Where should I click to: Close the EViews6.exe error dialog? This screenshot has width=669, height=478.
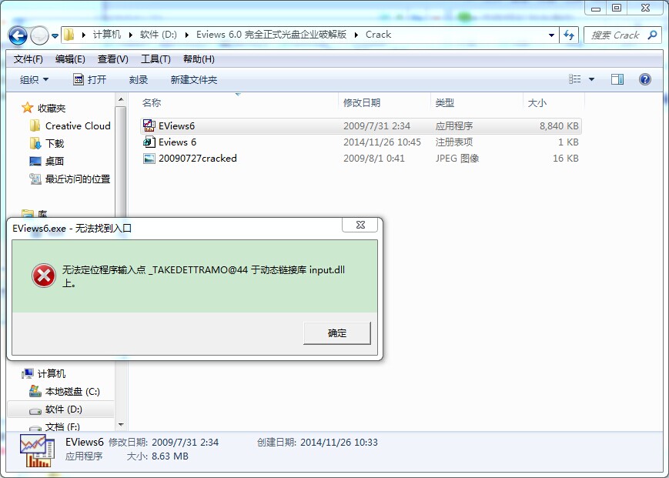[x=360, y=225]
